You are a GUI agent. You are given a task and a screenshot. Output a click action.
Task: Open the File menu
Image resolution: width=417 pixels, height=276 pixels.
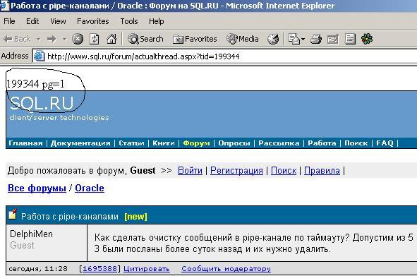(9, 21)
